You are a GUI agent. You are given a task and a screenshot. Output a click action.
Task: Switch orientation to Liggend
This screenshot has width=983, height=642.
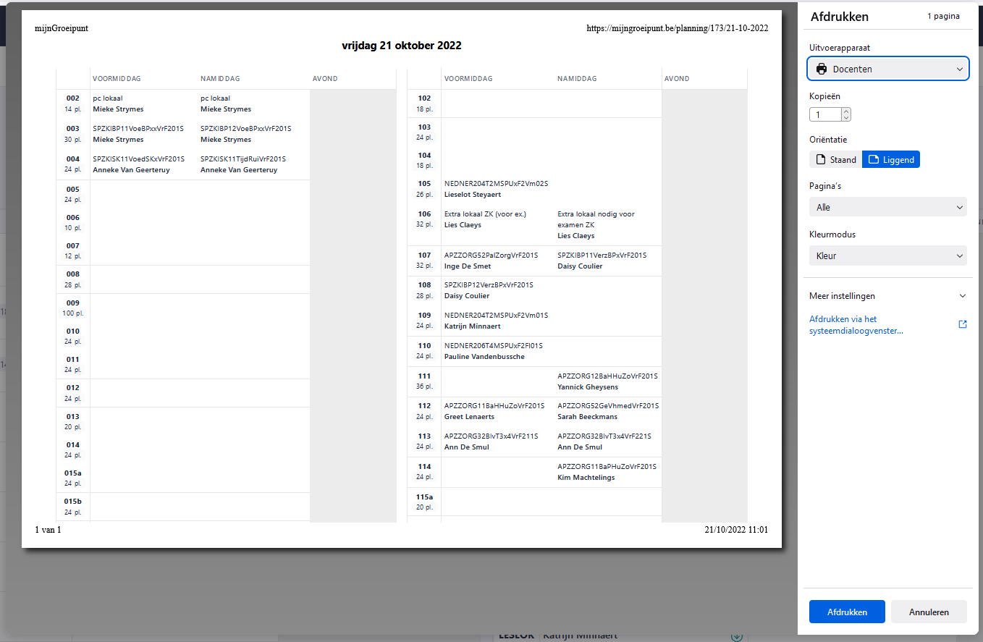tap(891, 159)
